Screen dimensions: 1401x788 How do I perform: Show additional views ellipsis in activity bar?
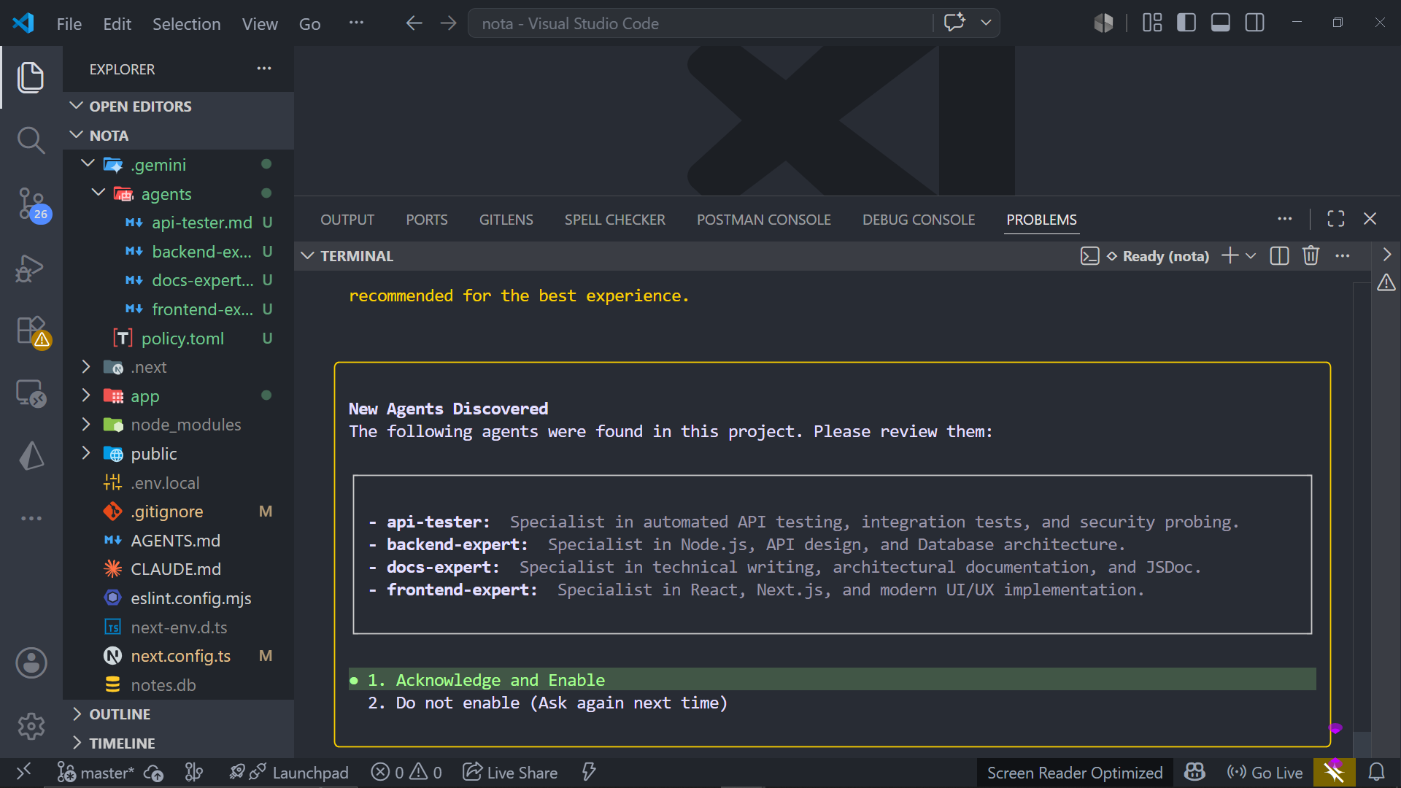(x=31, y=518)
